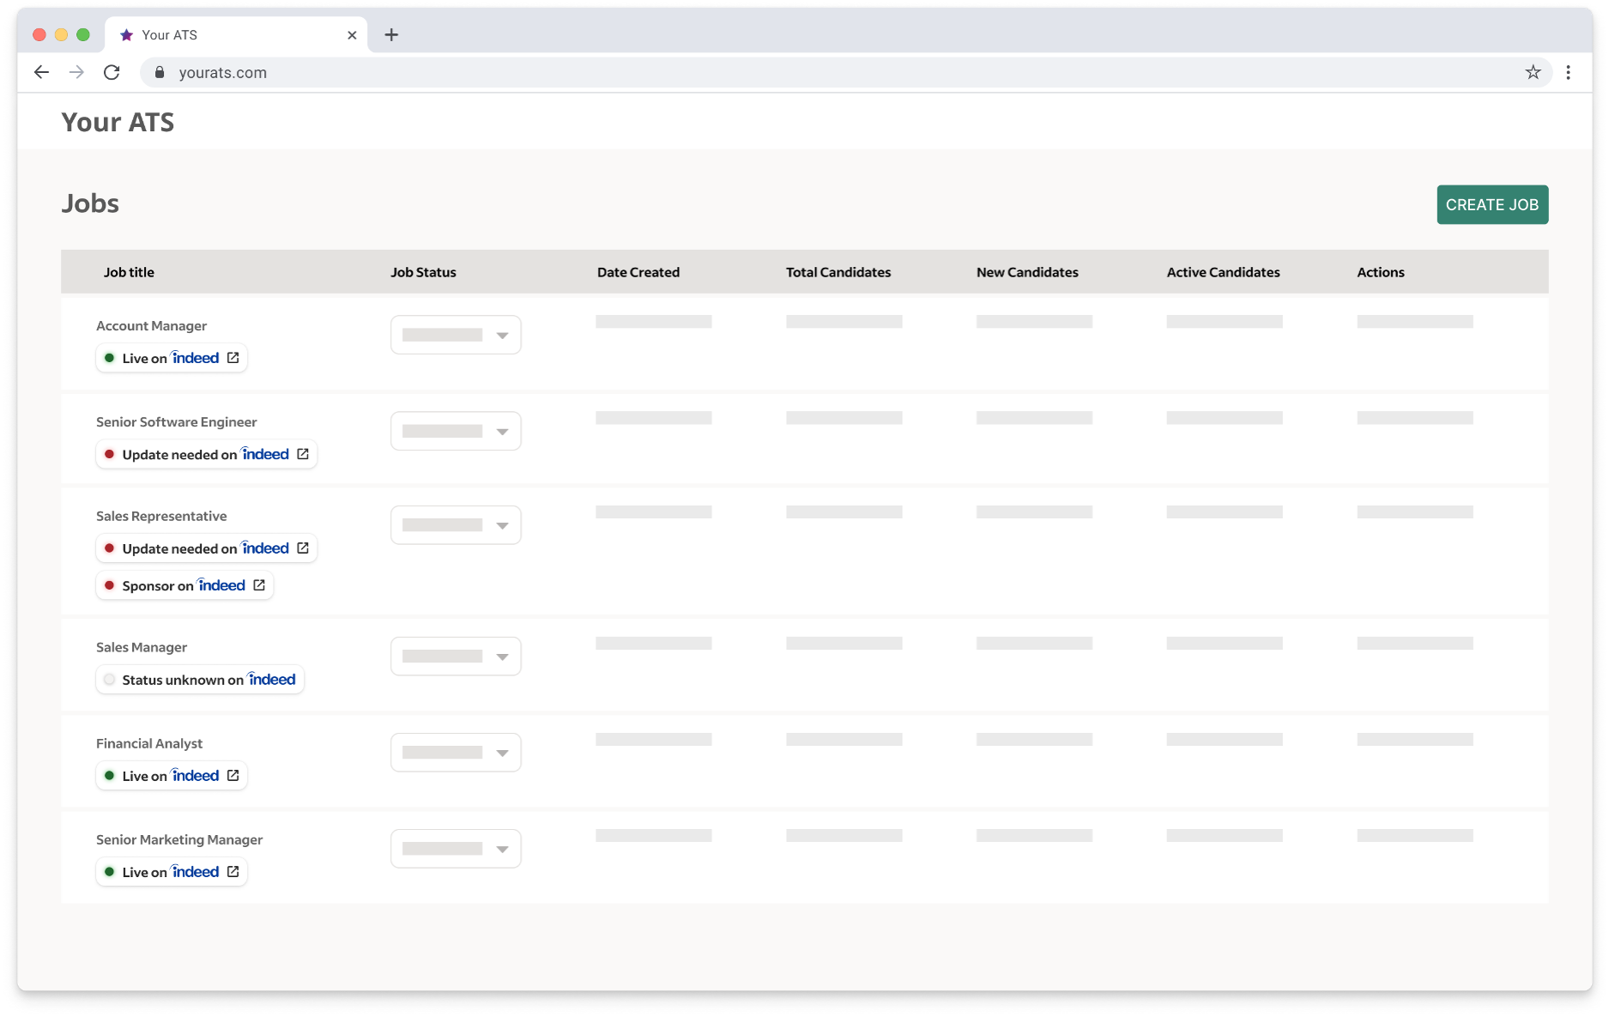Open the external link icon for Senior Marketing Manager
Viewport: 1609px width, 1017px height.
(233, 871)
